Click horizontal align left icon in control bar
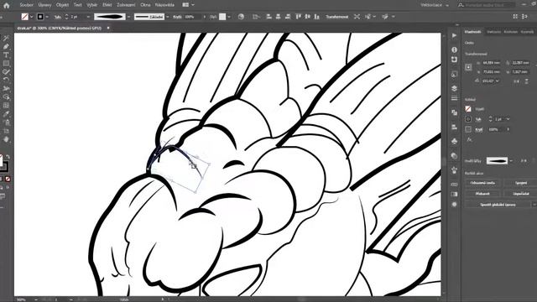The width and height of the screenshot is (537, 302). click(x=268, y=17)
